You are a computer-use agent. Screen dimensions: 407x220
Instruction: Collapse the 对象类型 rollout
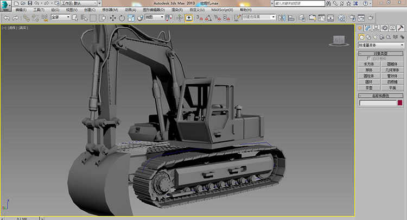click(381, 53)
